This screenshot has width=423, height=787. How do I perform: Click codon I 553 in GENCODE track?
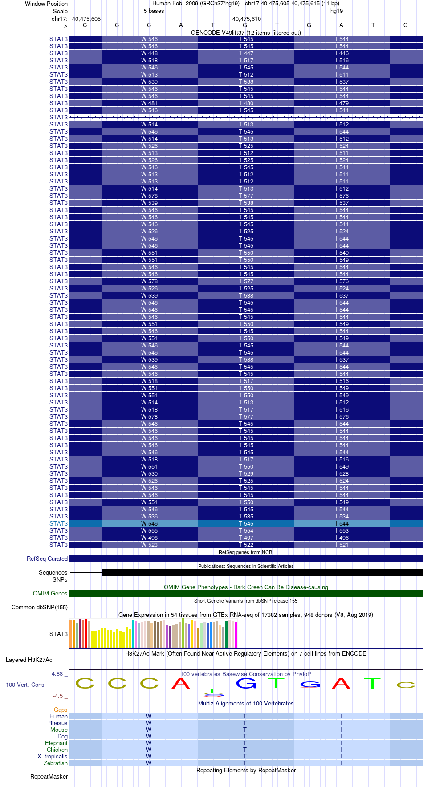tap(342, 530)
